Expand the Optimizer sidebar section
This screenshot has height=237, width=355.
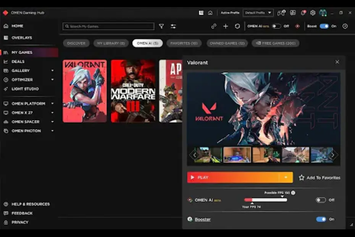click(x=53, y=80)
